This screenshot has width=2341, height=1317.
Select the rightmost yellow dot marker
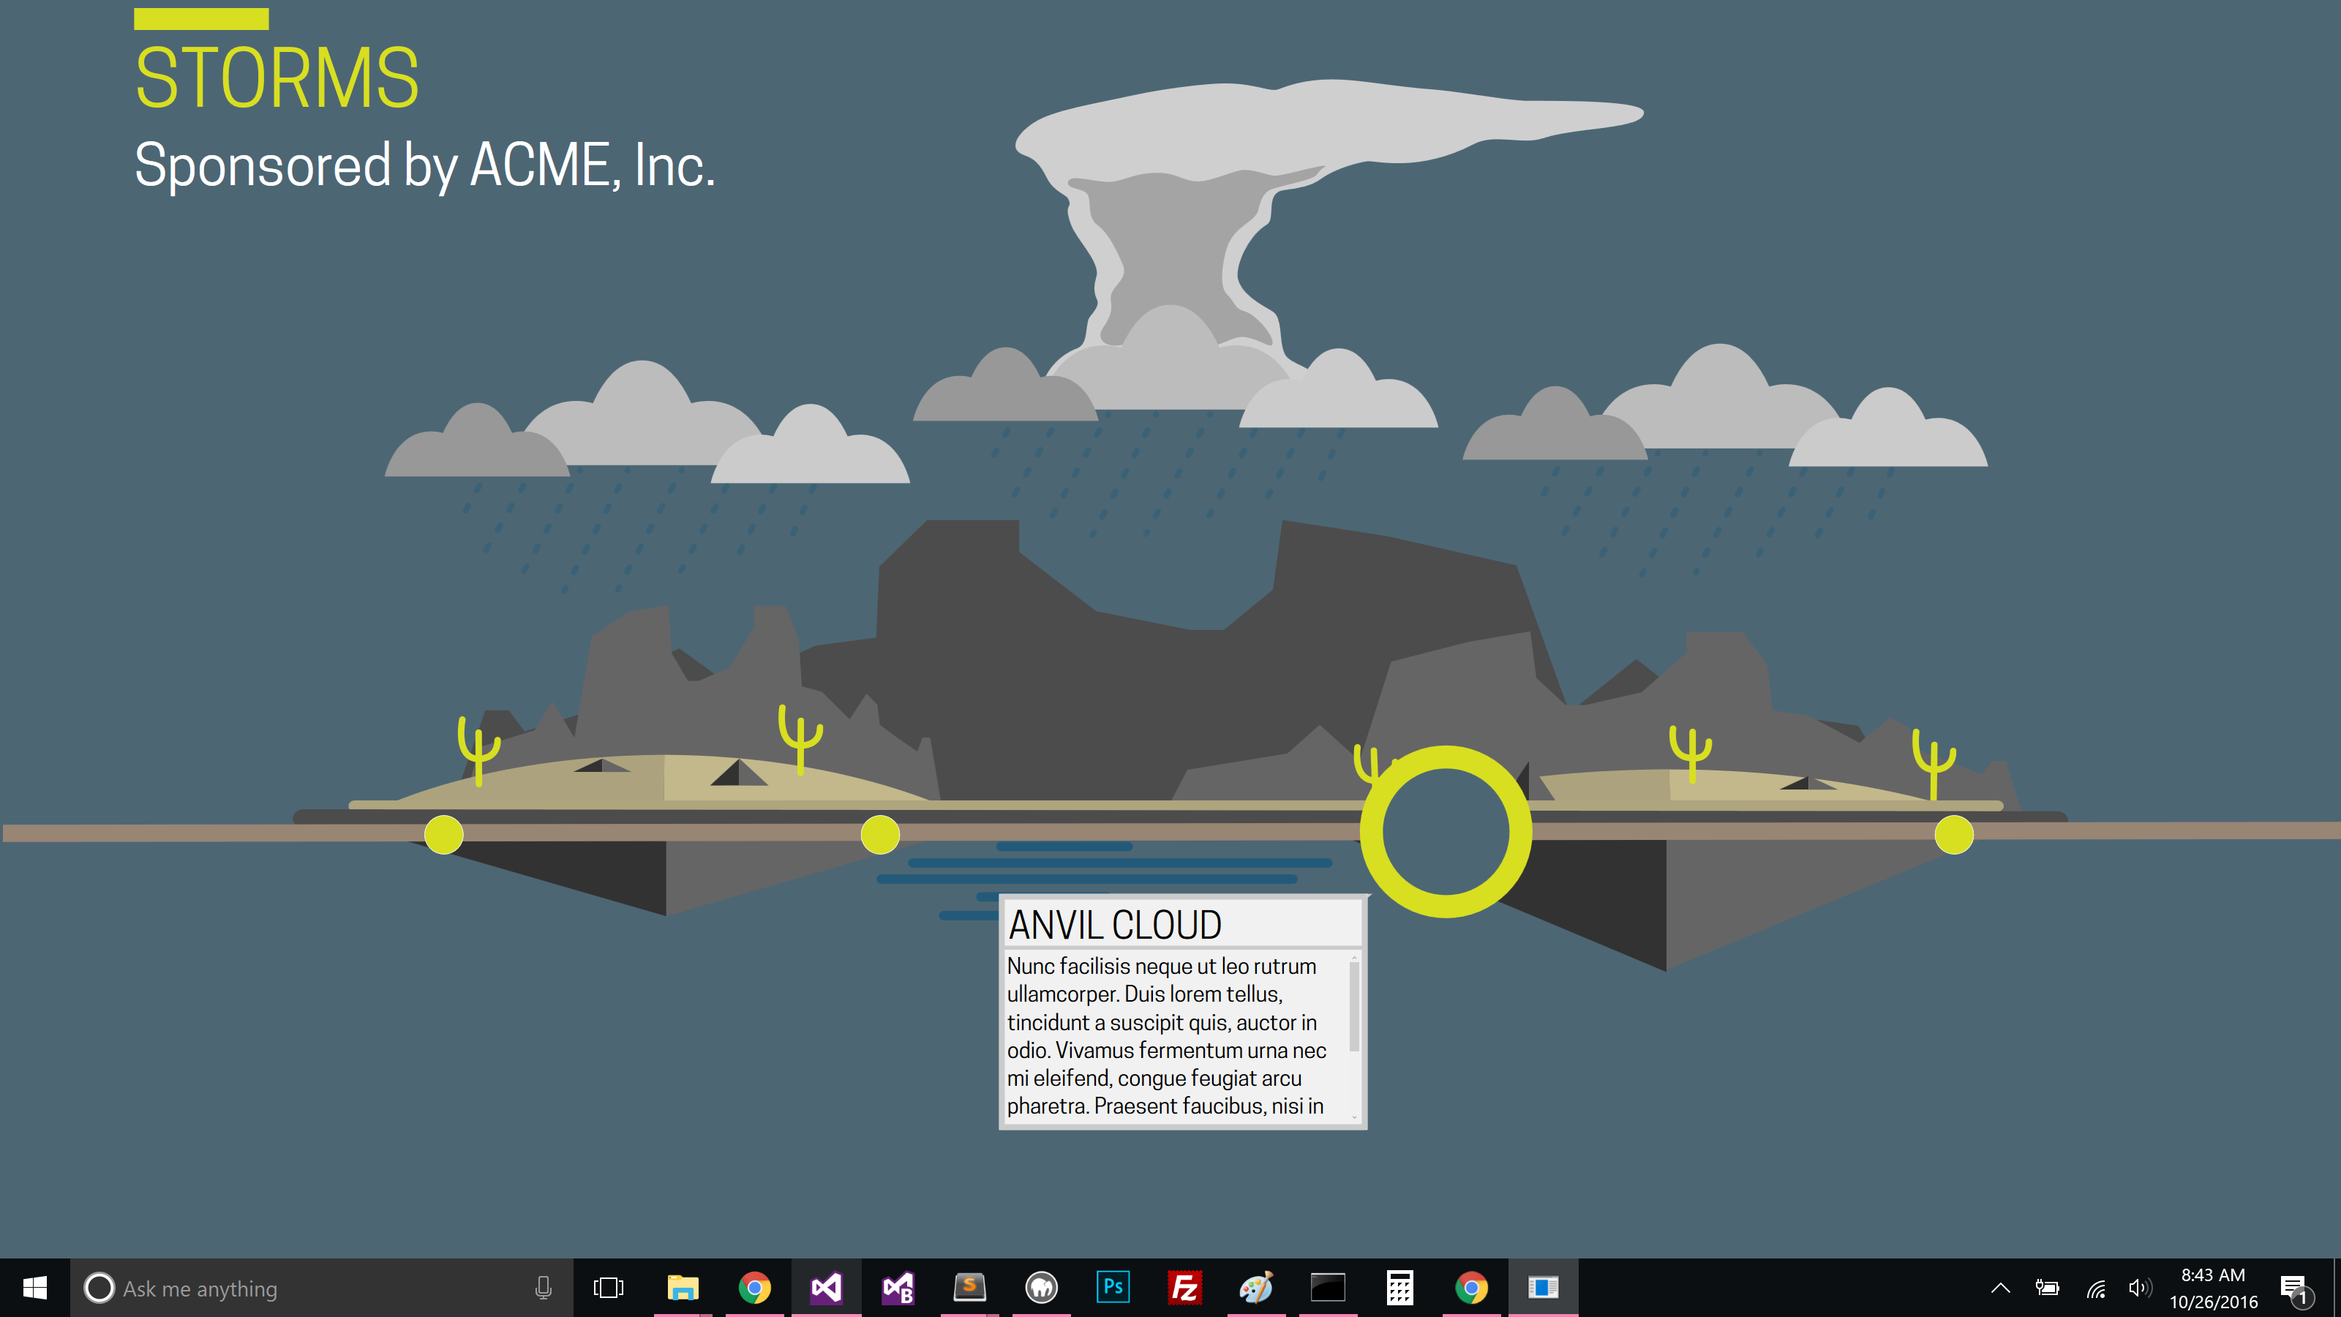(1954, 834)
